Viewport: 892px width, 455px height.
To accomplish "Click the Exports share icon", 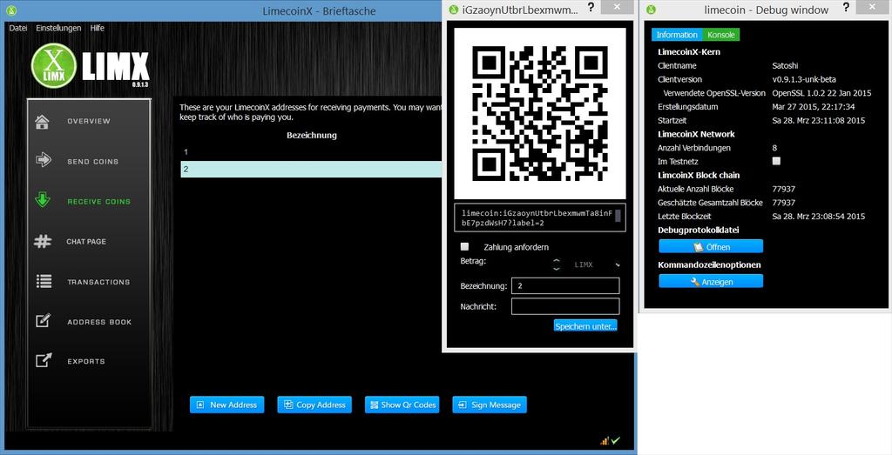I will (44, 360).
